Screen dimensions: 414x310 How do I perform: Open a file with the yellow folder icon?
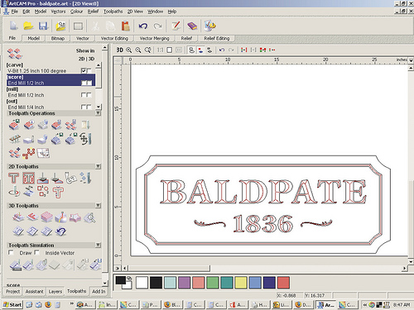pyautogui.click(x=28, y=26)
